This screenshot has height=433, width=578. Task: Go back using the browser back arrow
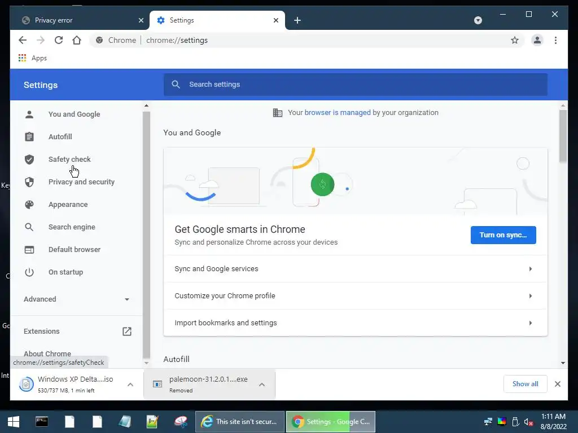(23, 40)
